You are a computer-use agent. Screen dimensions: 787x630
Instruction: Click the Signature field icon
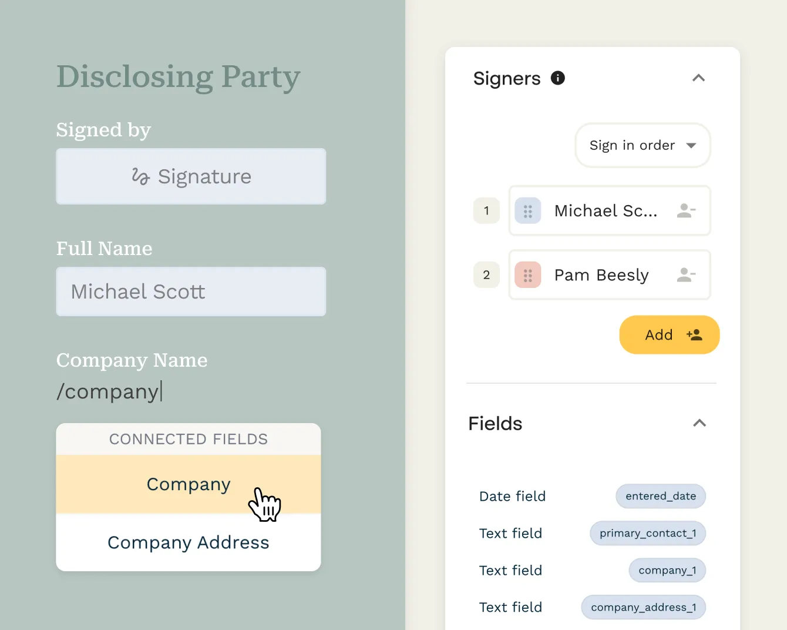(x=140, y=176)
